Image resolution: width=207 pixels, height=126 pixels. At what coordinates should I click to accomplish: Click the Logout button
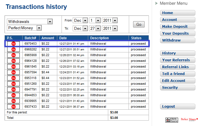[178, 107]
